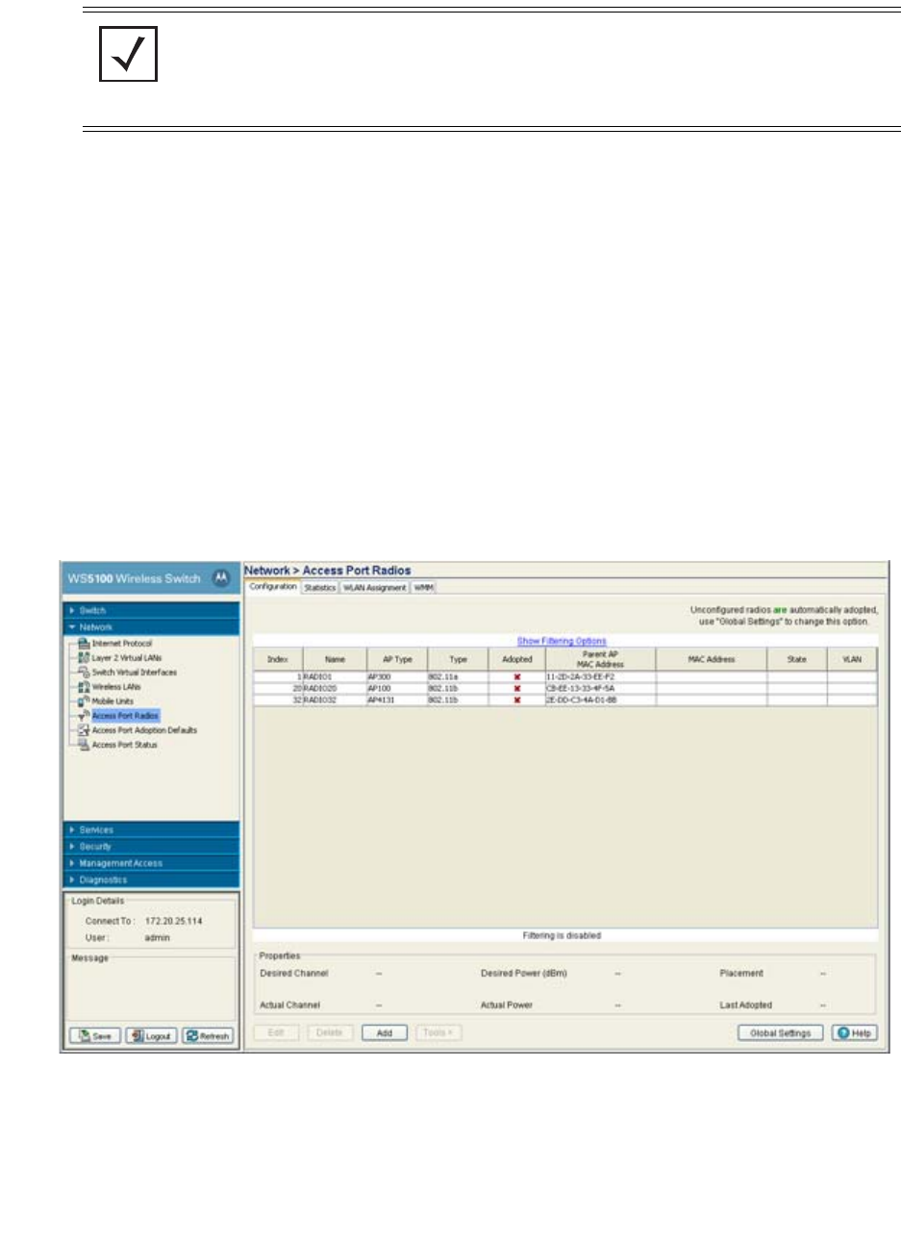Screen dimensions: 901x1247
Task: Click MAC 11-2D-2A-33-EE-F2 cell
Action: 600,677
